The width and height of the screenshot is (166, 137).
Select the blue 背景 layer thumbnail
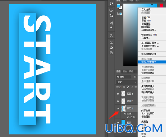click(x=123, y=123)
